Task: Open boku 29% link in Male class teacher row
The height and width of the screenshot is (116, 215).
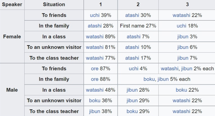Action: [x=132, y=111]
